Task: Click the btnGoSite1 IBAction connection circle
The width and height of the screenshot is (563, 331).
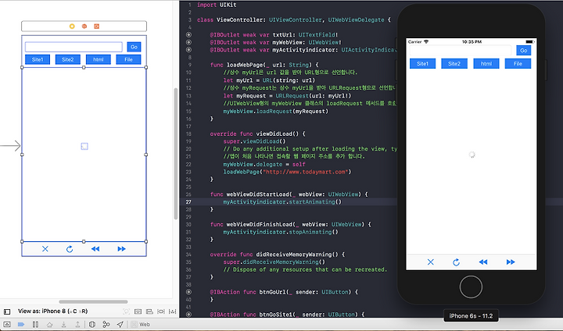Action: point(188,315)
